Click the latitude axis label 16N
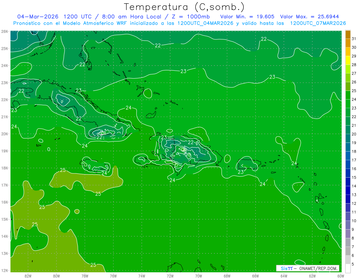Viewport: 362px width, 280px height. click(5, 202)
